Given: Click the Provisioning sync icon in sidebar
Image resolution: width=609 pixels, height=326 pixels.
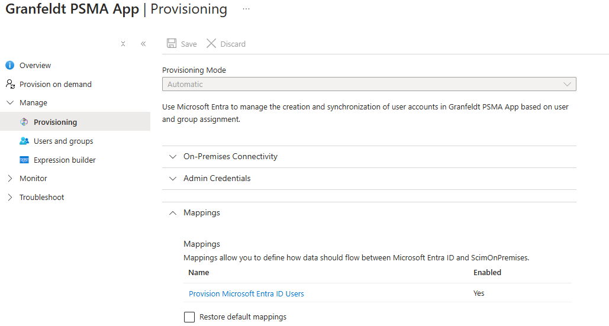Looking at the screenshot, I should (24, 122).
